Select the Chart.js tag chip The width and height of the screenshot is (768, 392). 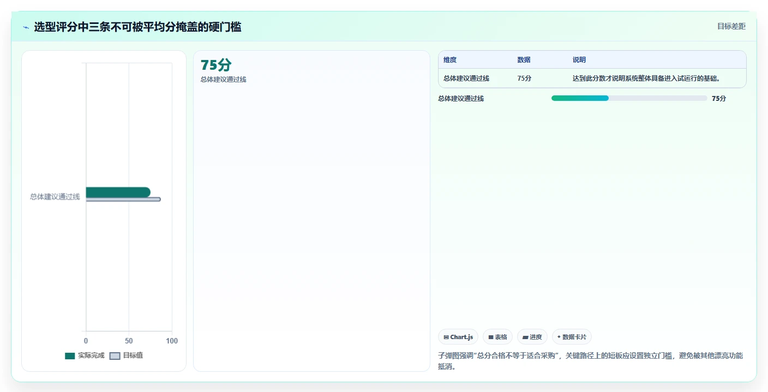click(x=458, y=337)
